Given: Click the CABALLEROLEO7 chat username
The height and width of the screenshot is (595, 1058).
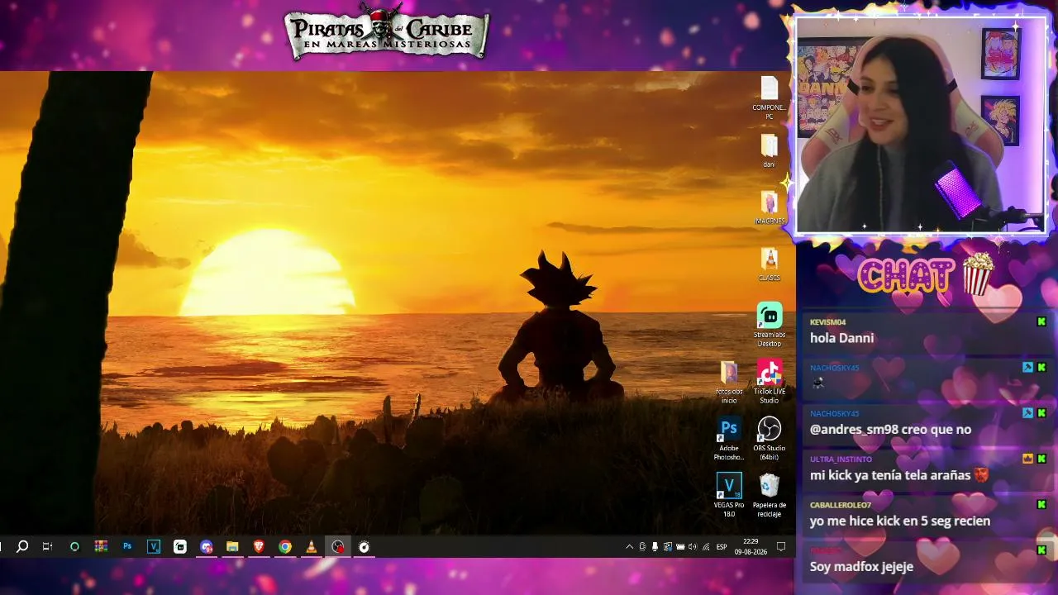Looking at the screenshot, I should pos(841,505).
